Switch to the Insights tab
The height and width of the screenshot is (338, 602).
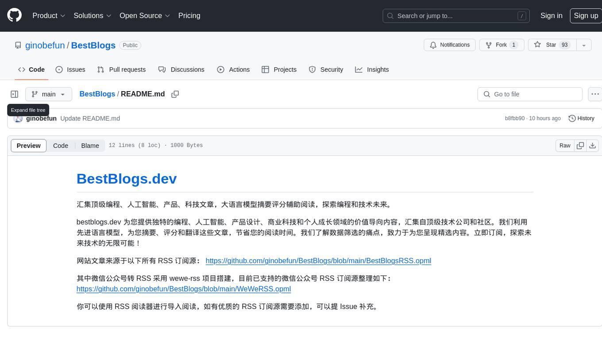(x=372, y=69)
